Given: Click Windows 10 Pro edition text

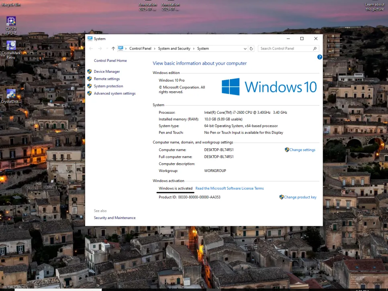Looking at the screenshot, I should tap(172, 80).
